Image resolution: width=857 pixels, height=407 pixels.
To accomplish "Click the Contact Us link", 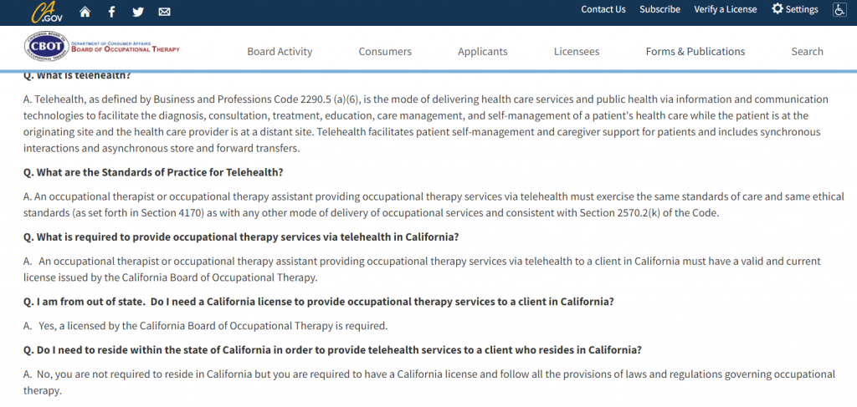I will coord(603,9).
